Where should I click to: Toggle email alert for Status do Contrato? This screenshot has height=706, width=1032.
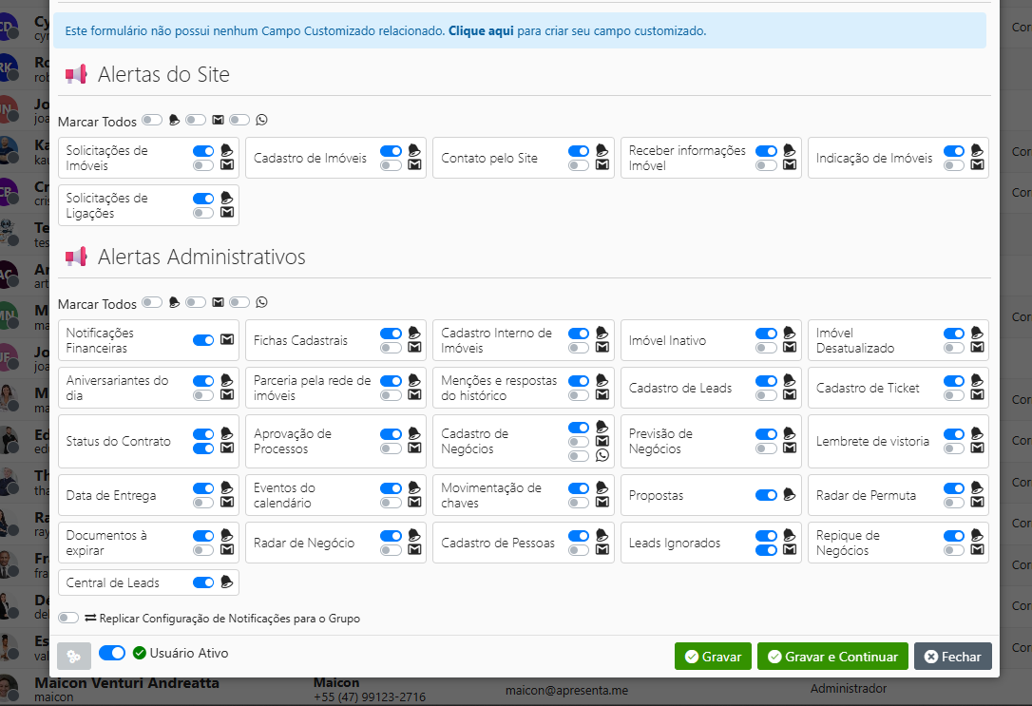coord(203,448)
